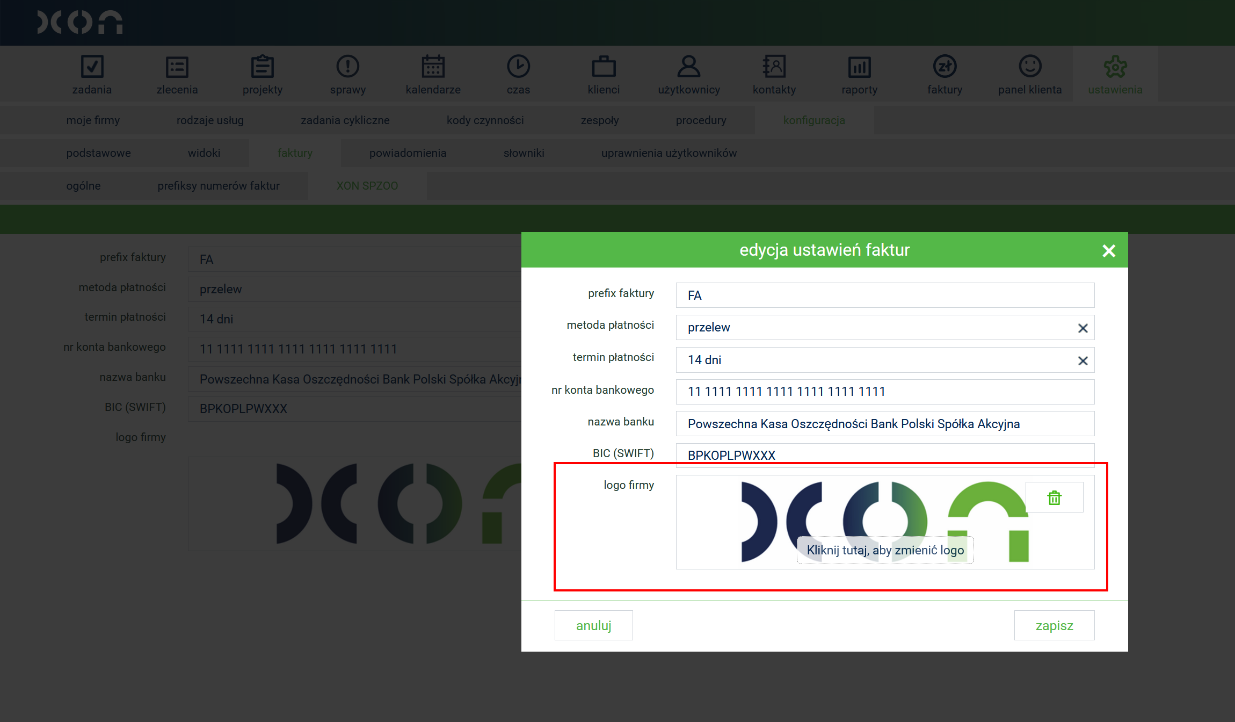Screen dimensions: 1235x722
Task: Open the kontakty address book icon
Action: [x=774, y=67]
